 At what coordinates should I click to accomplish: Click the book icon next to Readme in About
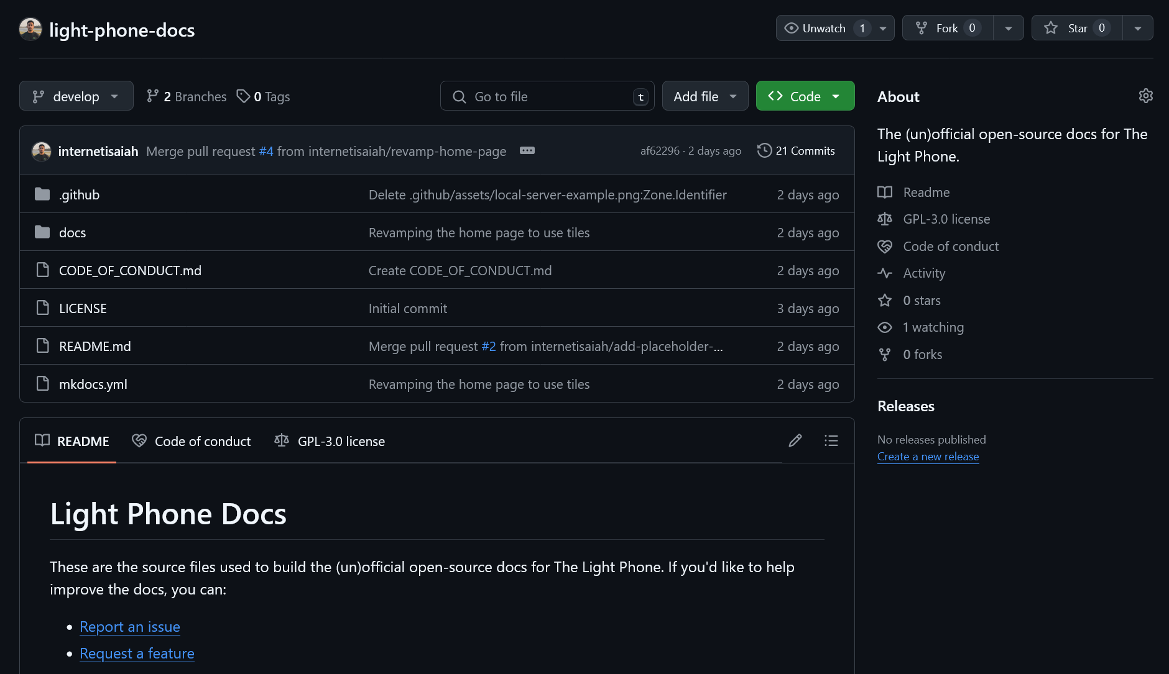coord(885,192)
